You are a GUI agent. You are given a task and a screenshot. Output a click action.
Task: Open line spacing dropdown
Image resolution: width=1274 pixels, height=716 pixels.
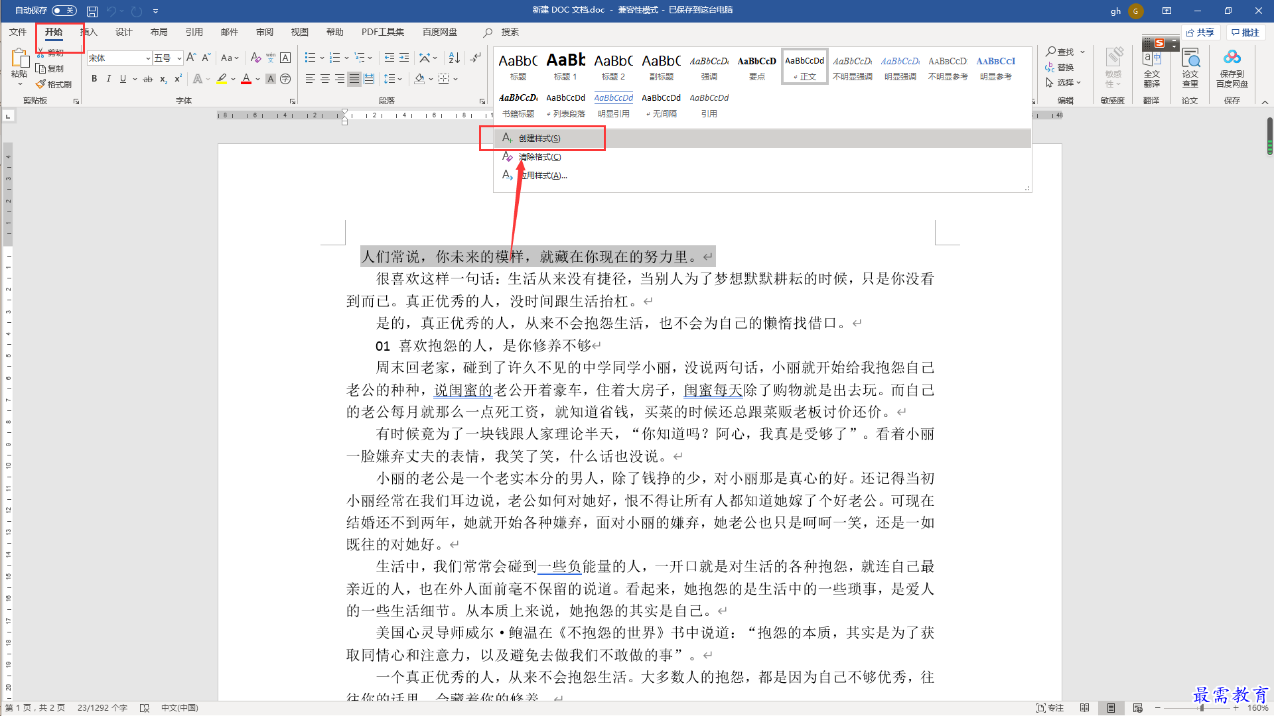[393, 79]
